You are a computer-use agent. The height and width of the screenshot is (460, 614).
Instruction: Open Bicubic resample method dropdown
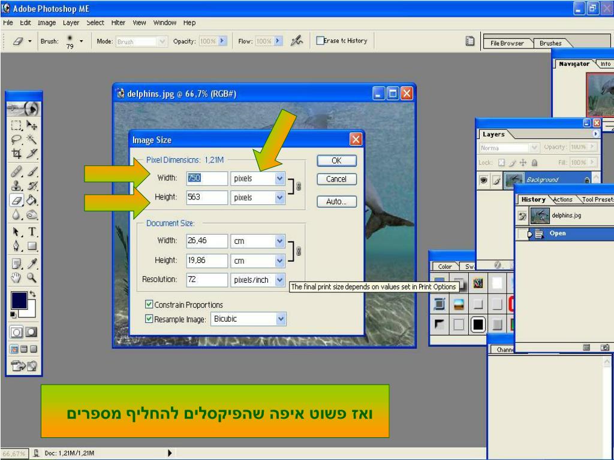pos(281,319)
